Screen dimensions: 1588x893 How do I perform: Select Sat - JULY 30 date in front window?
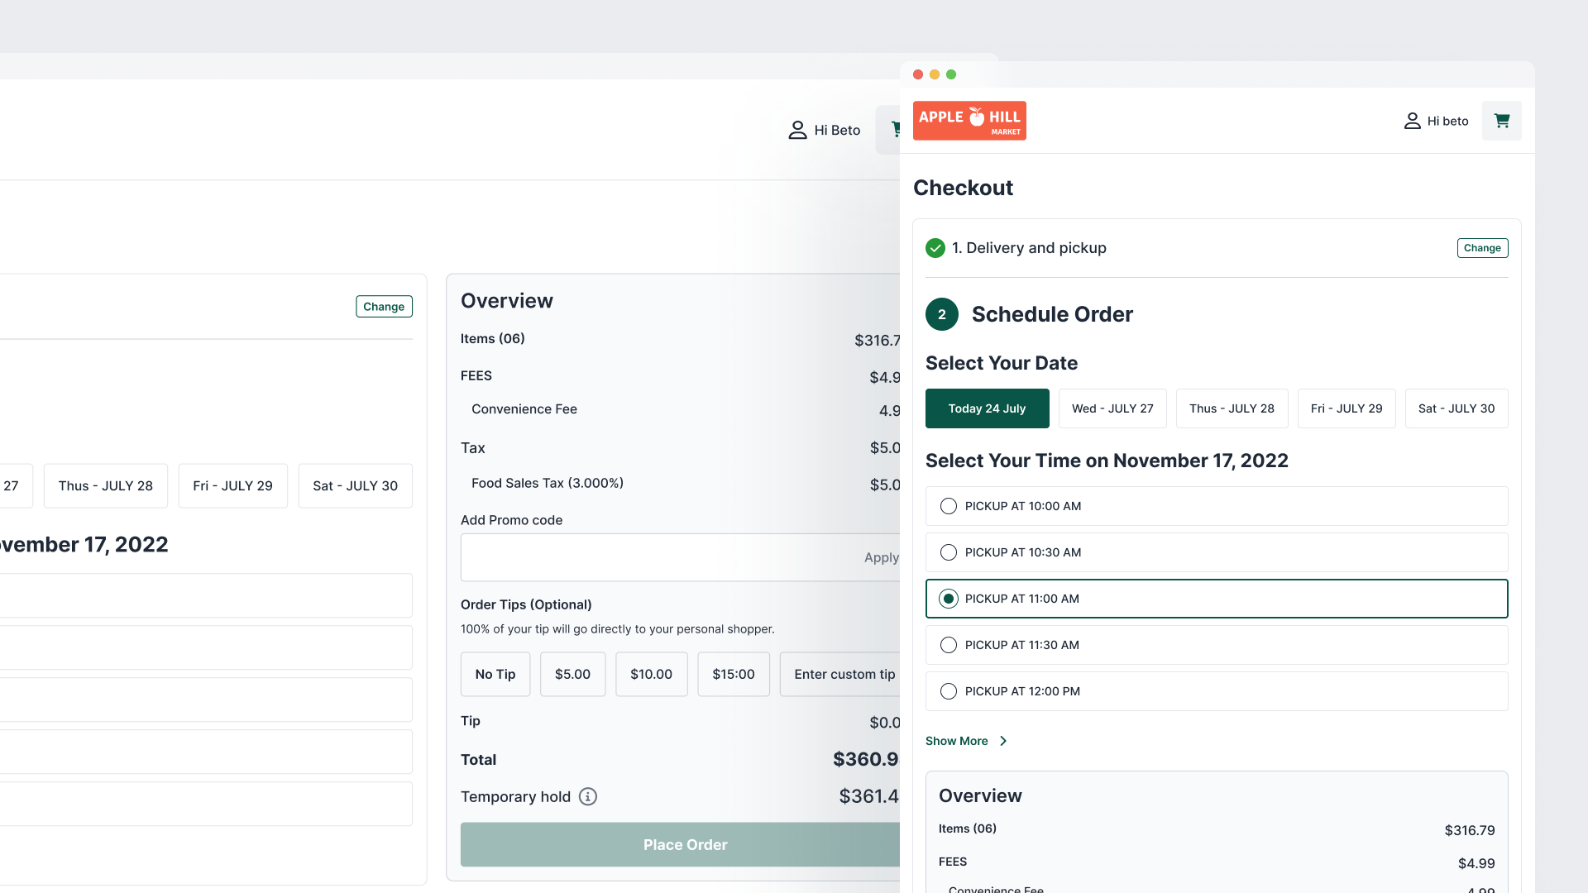point(1456,408)
